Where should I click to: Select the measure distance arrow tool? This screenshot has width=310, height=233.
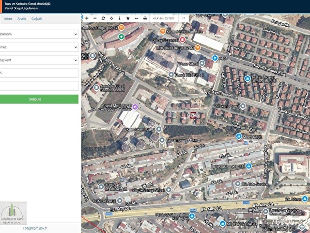tap(137, 18)
